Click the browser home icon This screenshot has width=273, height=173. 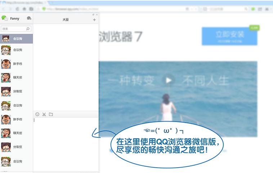[24, 9]
